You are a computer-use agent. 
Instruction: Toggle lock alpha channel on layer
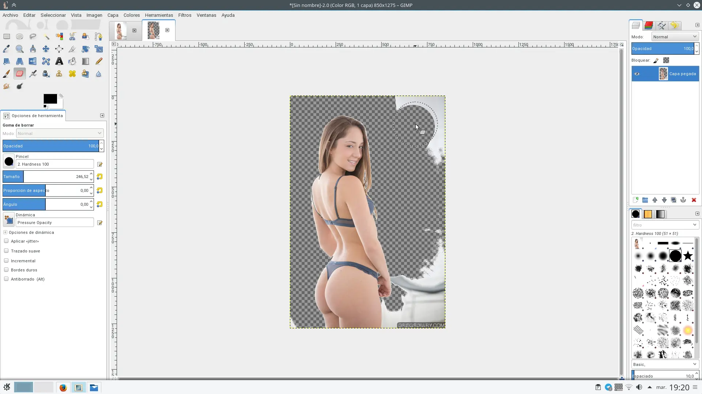coord(666,61)
